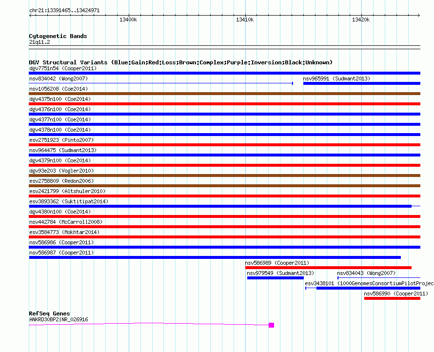Click the DGV Structural Variants track title
The image size is (434, 352).
tap(181, 62)
